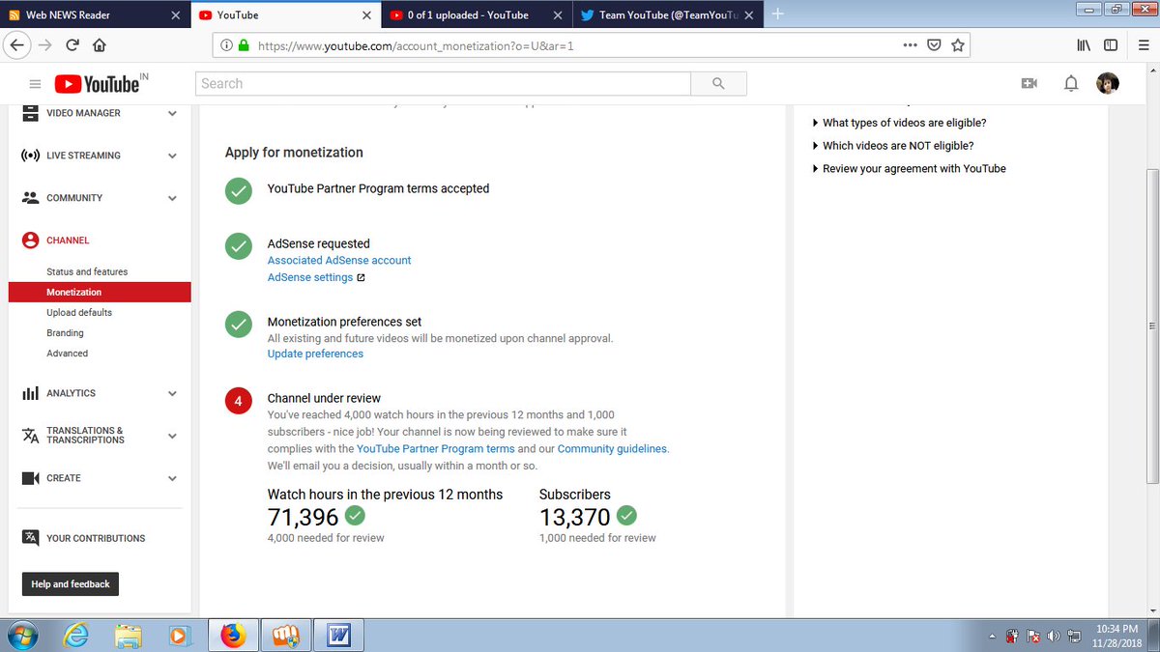Switch to Team YouTube Twitter tab
1160x652 pixels.
[665, 14]
